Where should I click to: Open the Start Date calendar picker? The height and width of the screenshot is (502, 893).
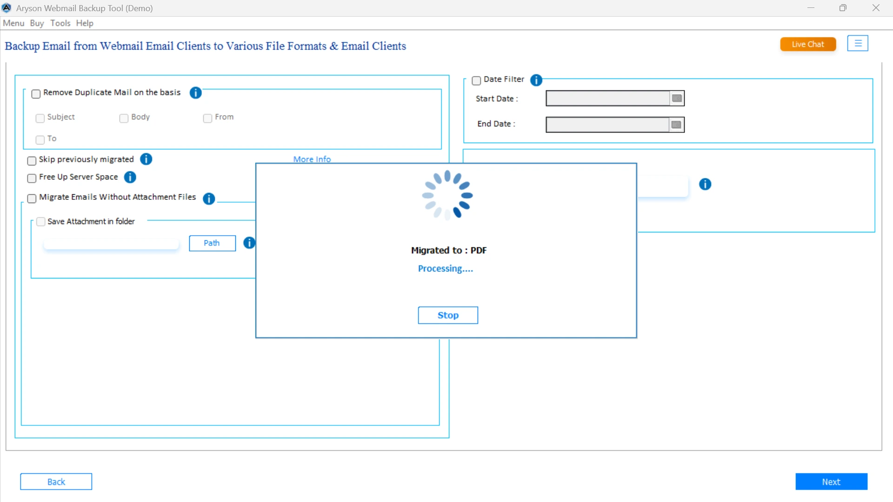[x=677, y=99]
